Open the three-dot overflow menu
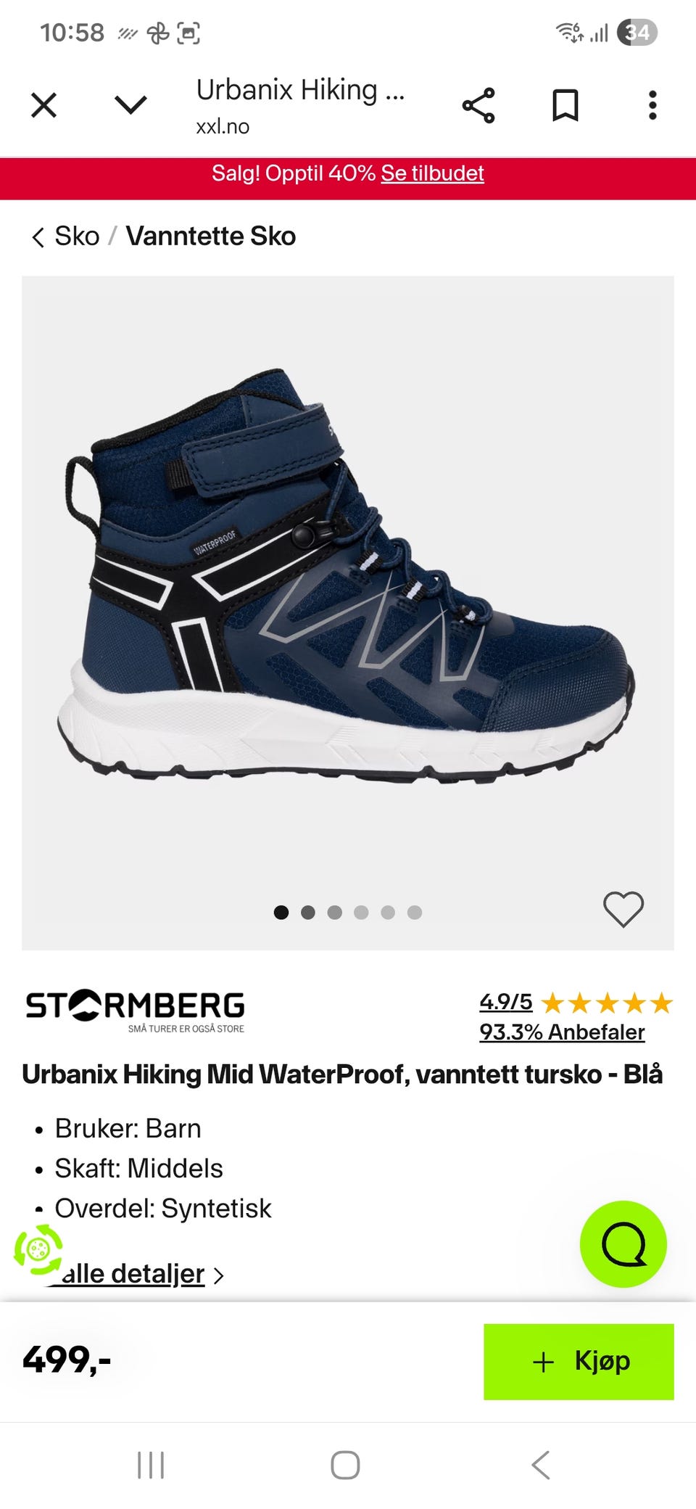696x1509 pixels. tap(652, 106)
